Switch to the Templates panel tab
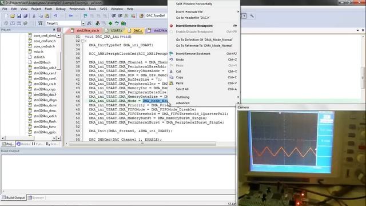This screenshot has height=206, width=366. (52, 144)
